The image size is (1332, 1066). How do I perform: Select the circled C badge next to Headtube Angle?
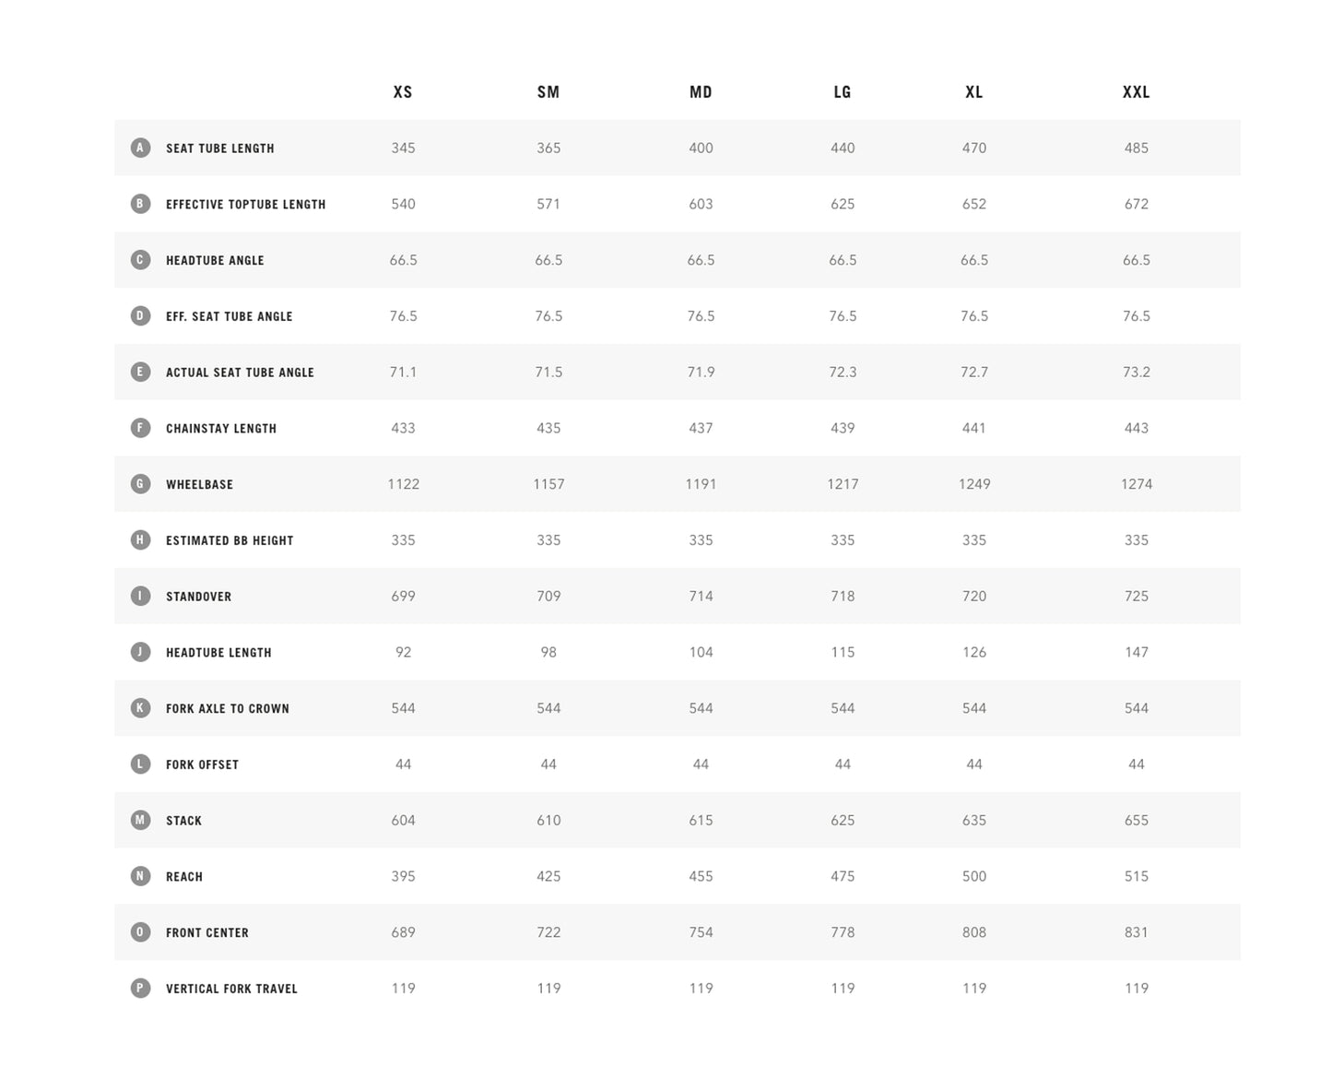pos(140,260)
